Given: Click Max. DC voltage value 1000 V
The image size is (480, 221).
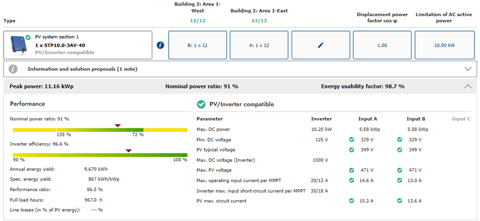Looking at the screenshot, I should click(320, 160).
